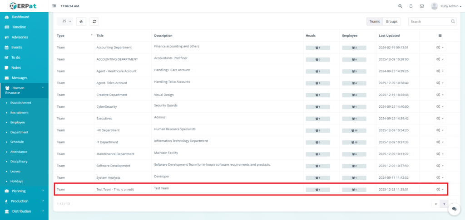Screen dimensions: 465x220
Task: Open the chat bubble icon
Action: [454, 209]
